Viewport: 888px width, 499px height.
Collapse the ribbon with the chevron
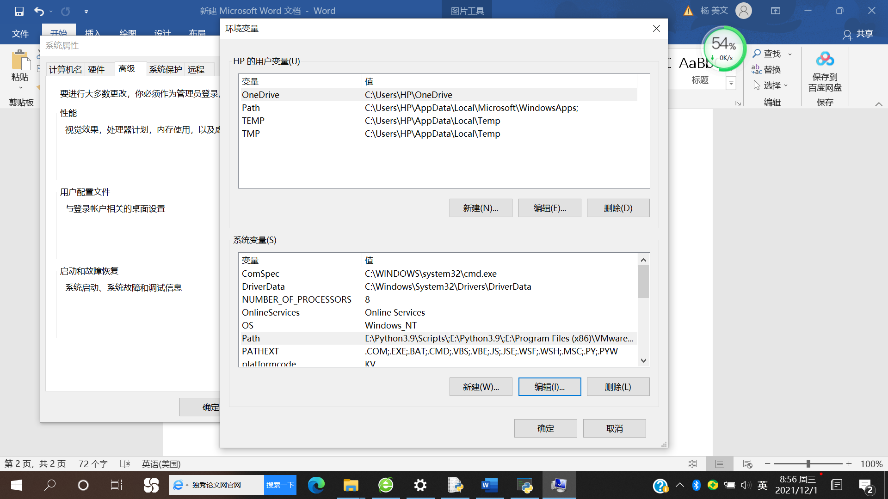(x=879, y=104)
